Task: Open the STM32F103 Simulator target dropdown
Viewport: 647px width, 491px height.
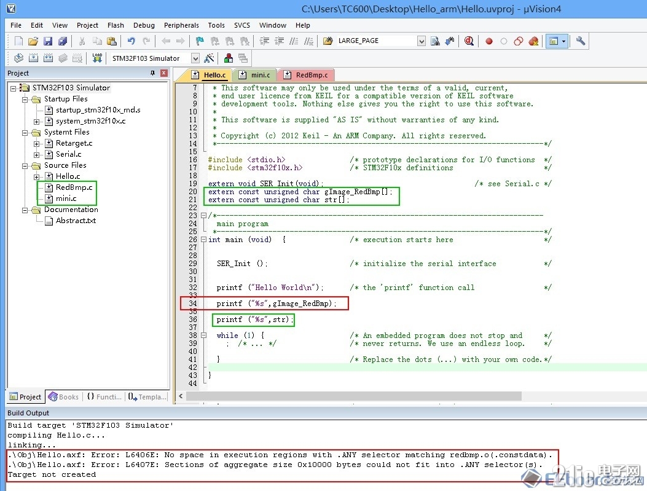Action: click(x=195, y=58)
